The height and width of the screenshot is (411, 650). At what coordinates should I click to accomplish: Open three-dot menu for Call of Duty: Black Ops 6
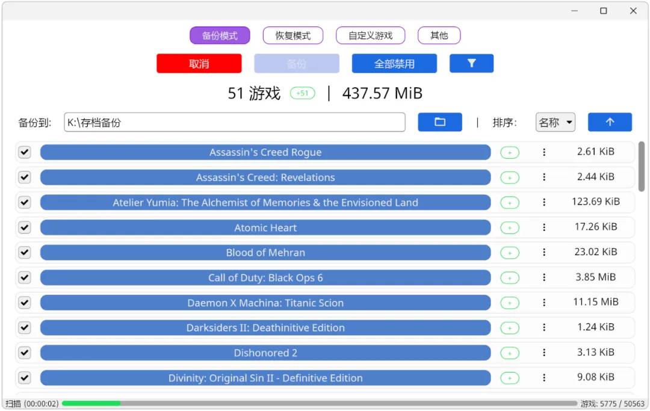tap(544, 277)
